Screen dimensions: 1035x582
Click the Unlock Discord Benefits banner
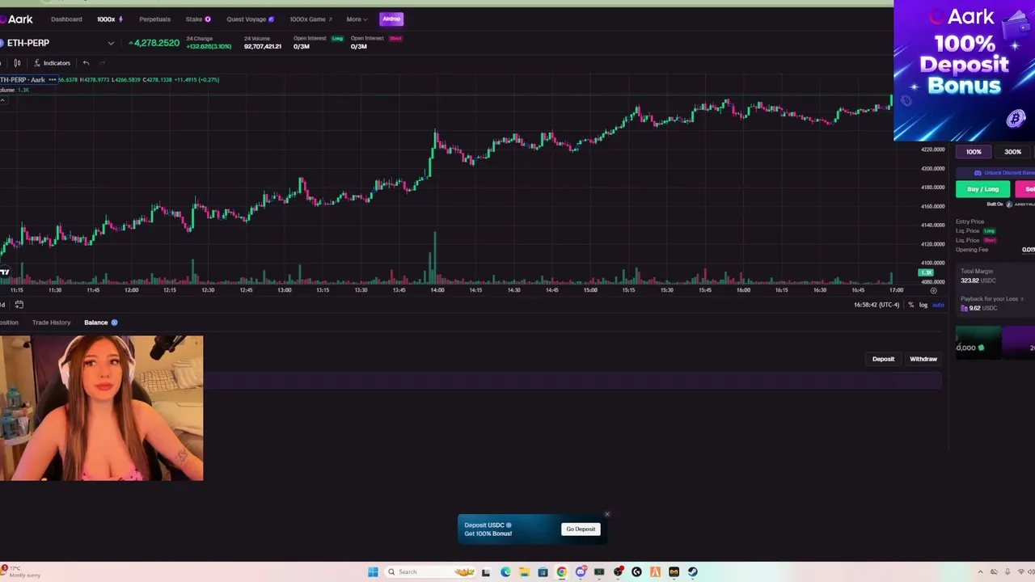[x=995, y=172]
